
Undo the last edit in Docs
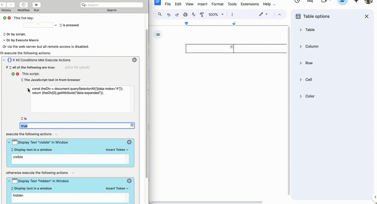point(169,14)
